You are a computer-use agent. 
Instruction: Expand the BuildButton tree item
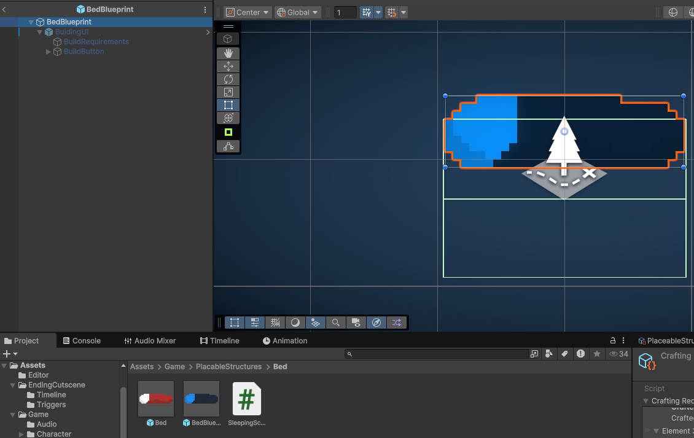coord(49,52)
